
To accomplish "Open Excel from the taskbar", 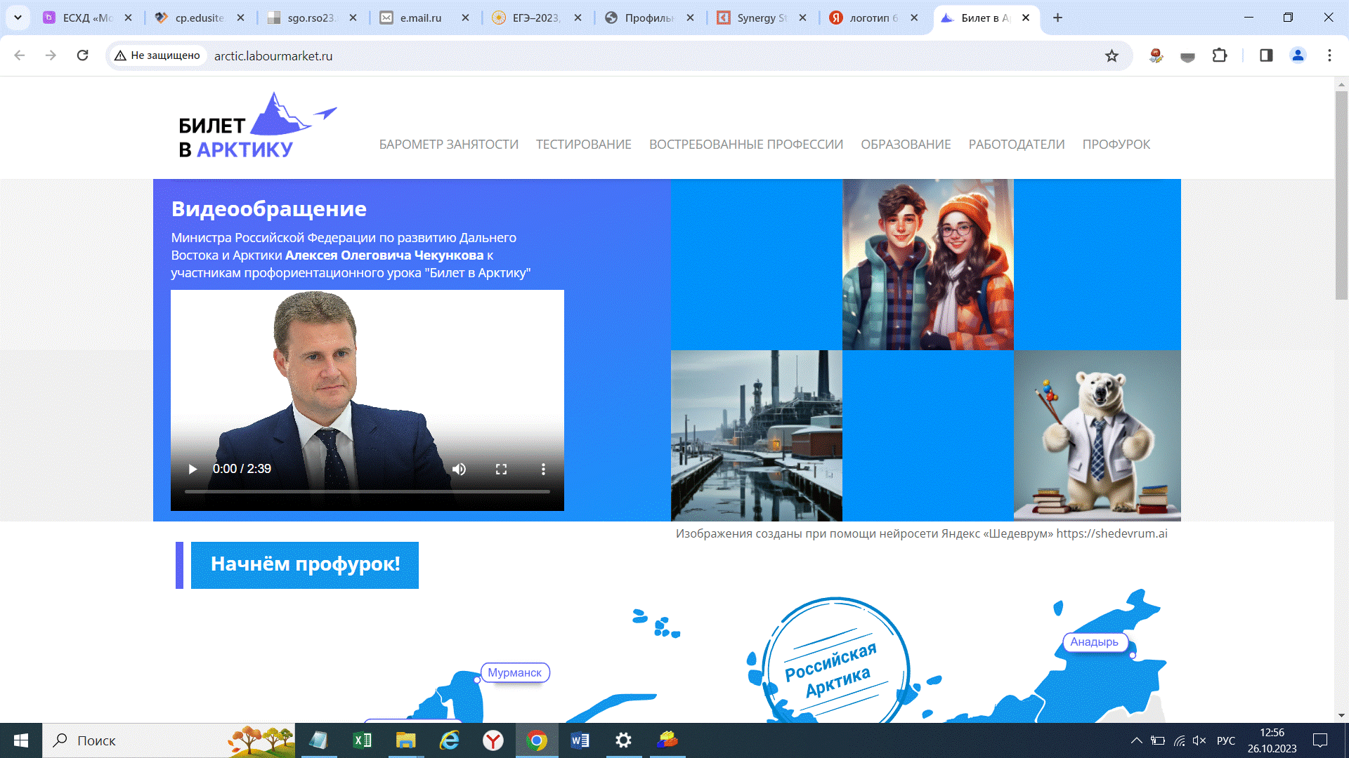I will pyautogui.click(x=363, y=740).
